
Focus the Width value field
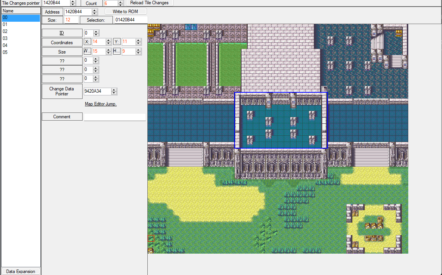point(98,52)
